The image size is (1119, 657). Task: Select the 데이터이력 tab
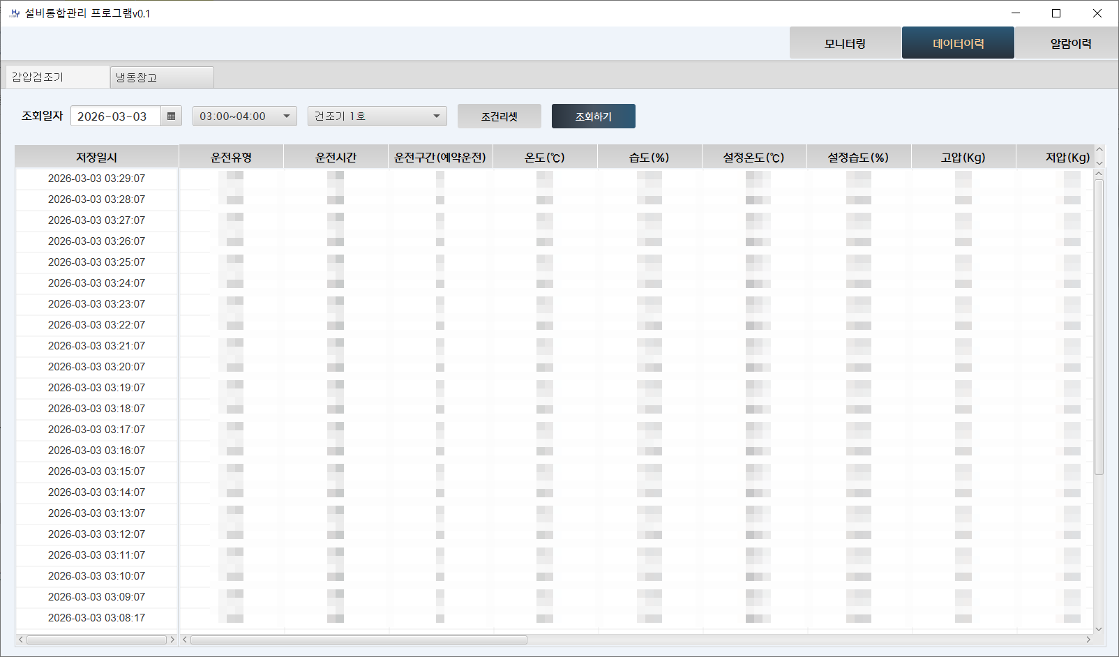(958, 43)
